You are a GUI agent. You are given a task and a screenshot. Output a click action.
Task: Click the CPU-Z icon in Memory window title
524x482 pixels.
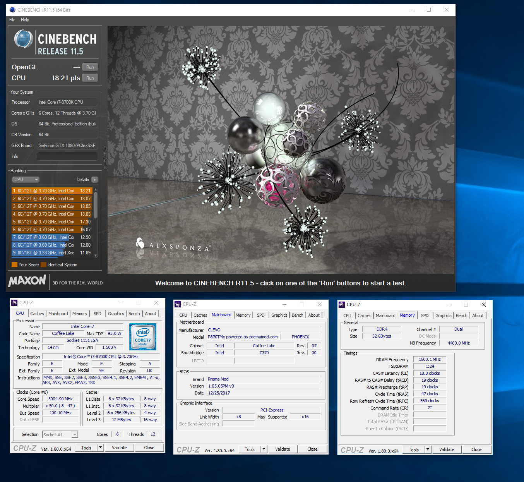342,305
